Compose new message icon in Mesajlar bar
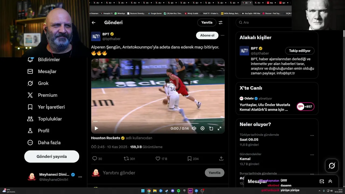 pyautogui.click(x=322, y=181)
